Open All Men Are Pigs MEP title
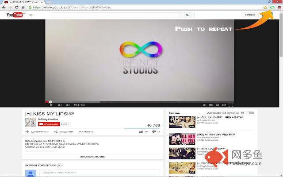 coord(216,135)
